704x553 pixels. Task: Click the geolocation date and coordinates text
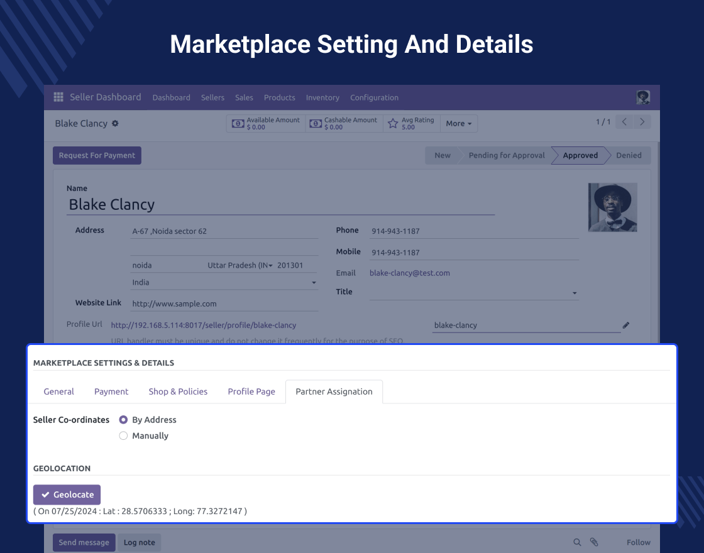pos(140,512)
